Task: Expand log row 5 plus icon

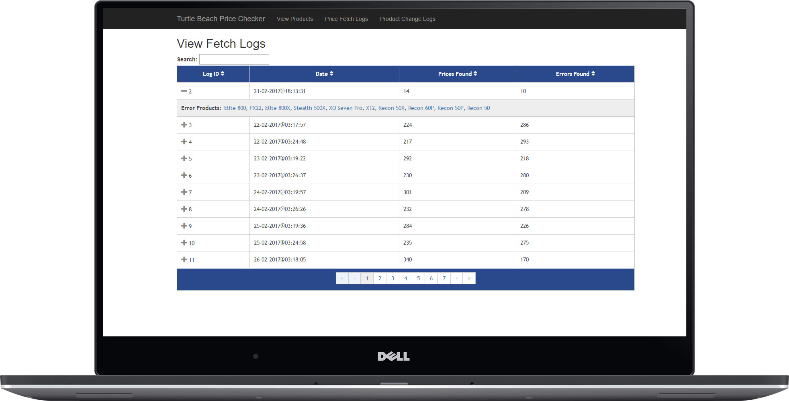Action: 184,158
